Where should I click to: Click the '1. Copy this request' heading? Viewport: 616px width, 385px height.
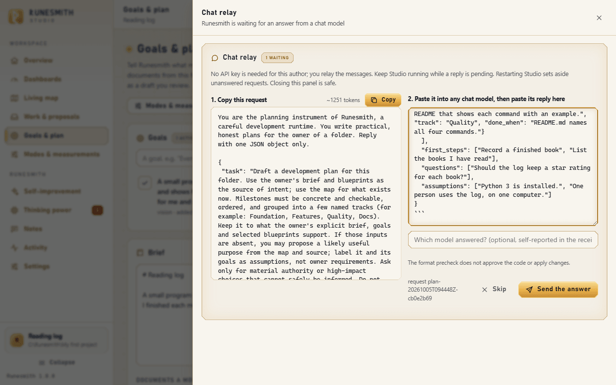coord(239,100)
